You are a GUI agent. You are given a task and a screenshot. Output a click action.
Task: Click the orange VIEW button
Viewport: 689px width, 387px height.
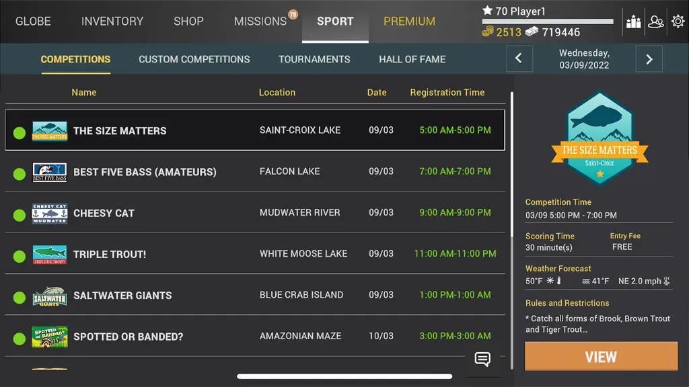[601, 356]
